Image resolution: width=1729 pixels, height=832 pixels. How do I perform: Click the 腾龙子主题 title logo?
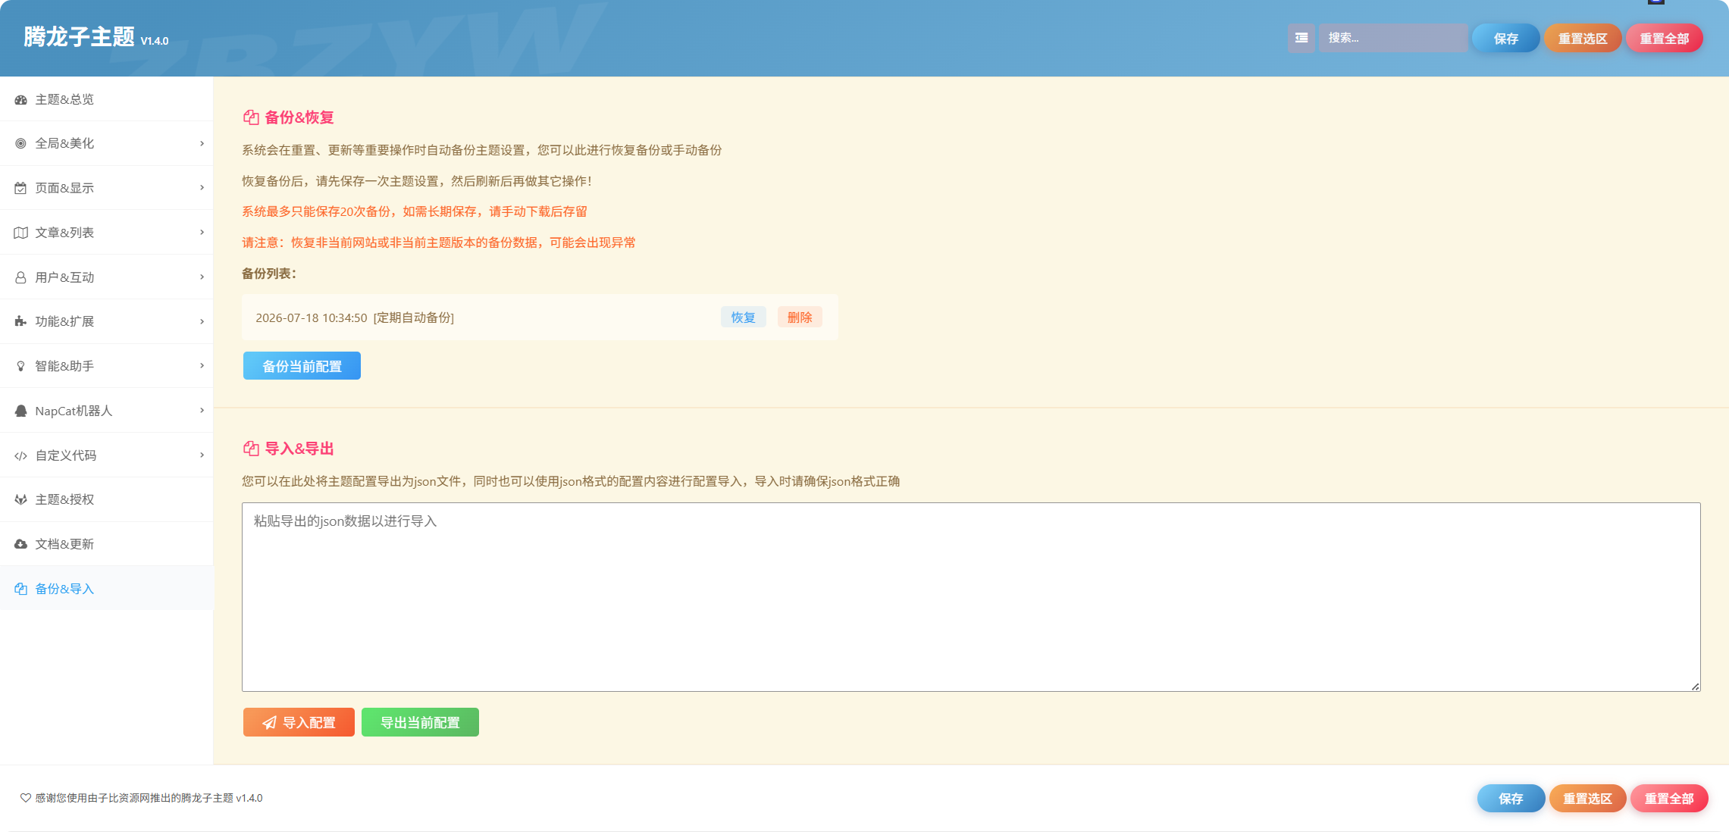click(x=79, y=36)
